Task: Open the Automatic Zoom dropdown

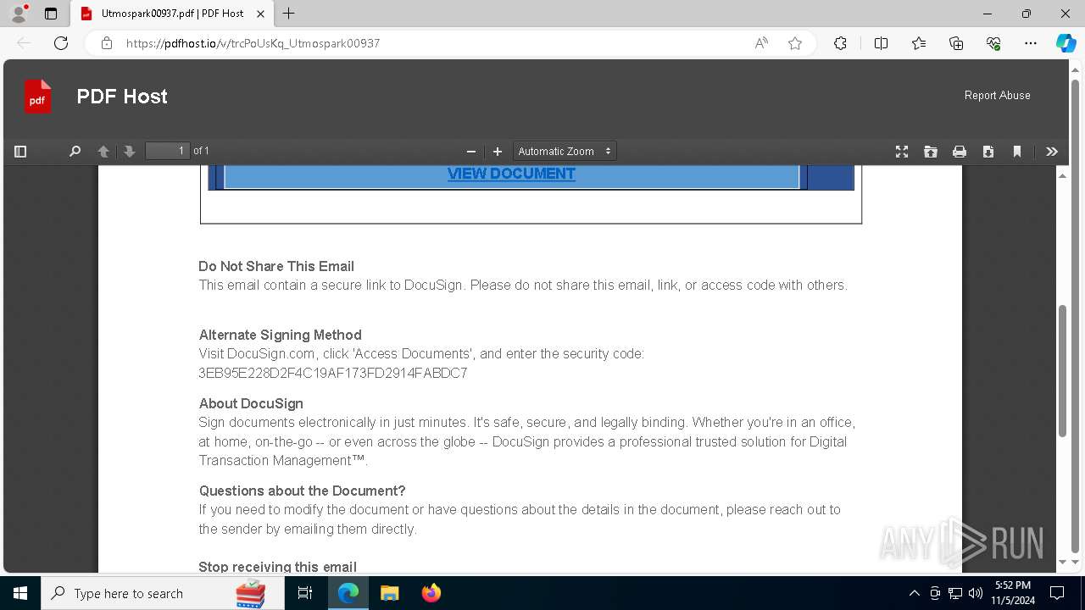Action: click(565, 151)
